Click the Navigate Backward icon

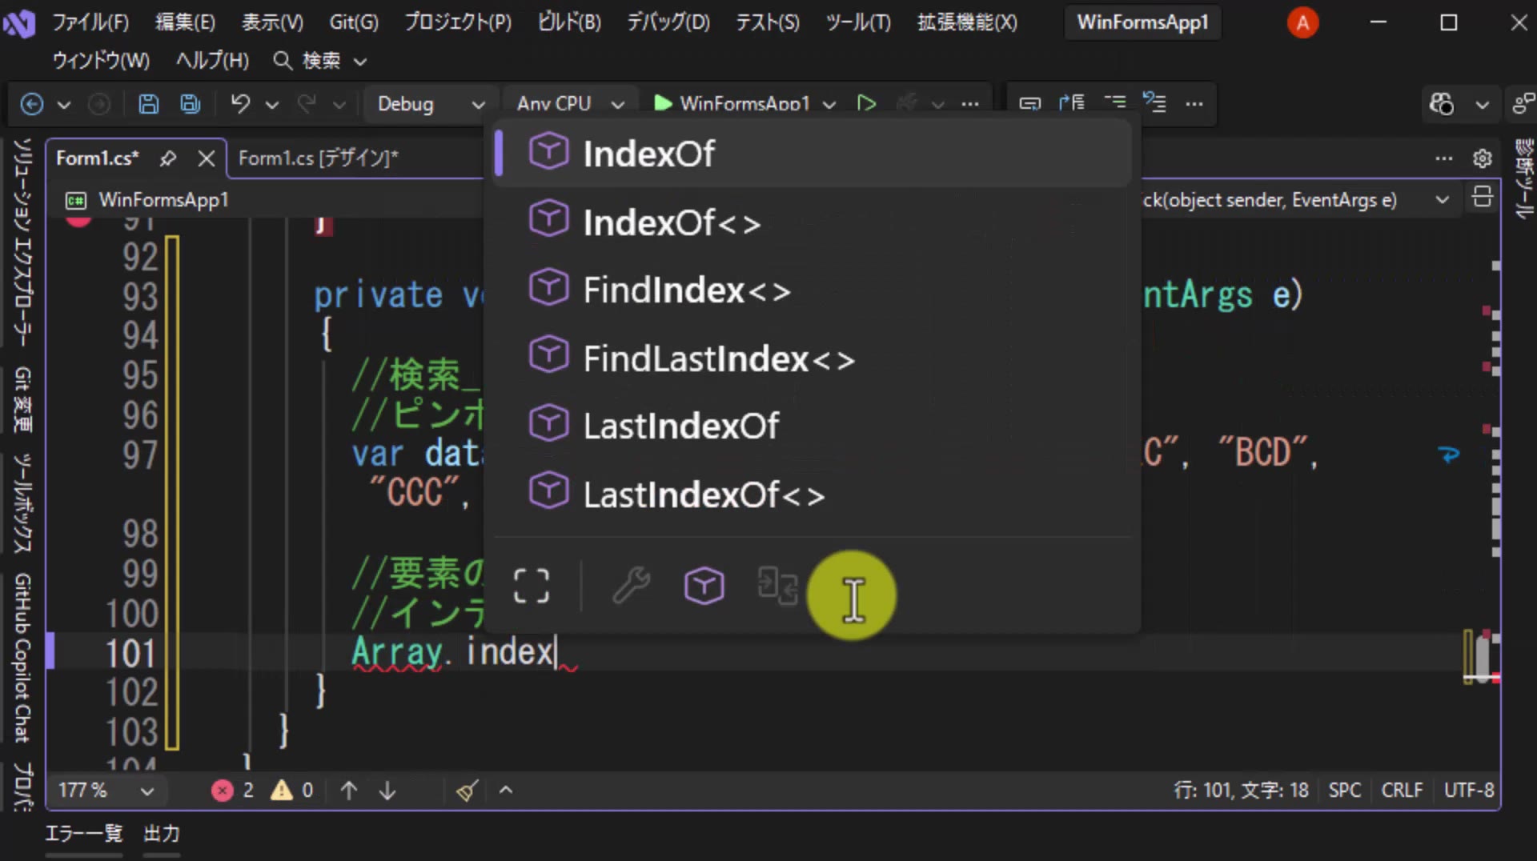31,104
